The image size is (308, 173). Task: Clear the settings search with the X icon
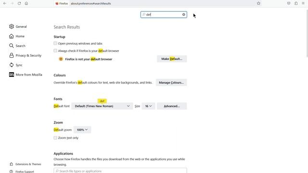point(183,14)
